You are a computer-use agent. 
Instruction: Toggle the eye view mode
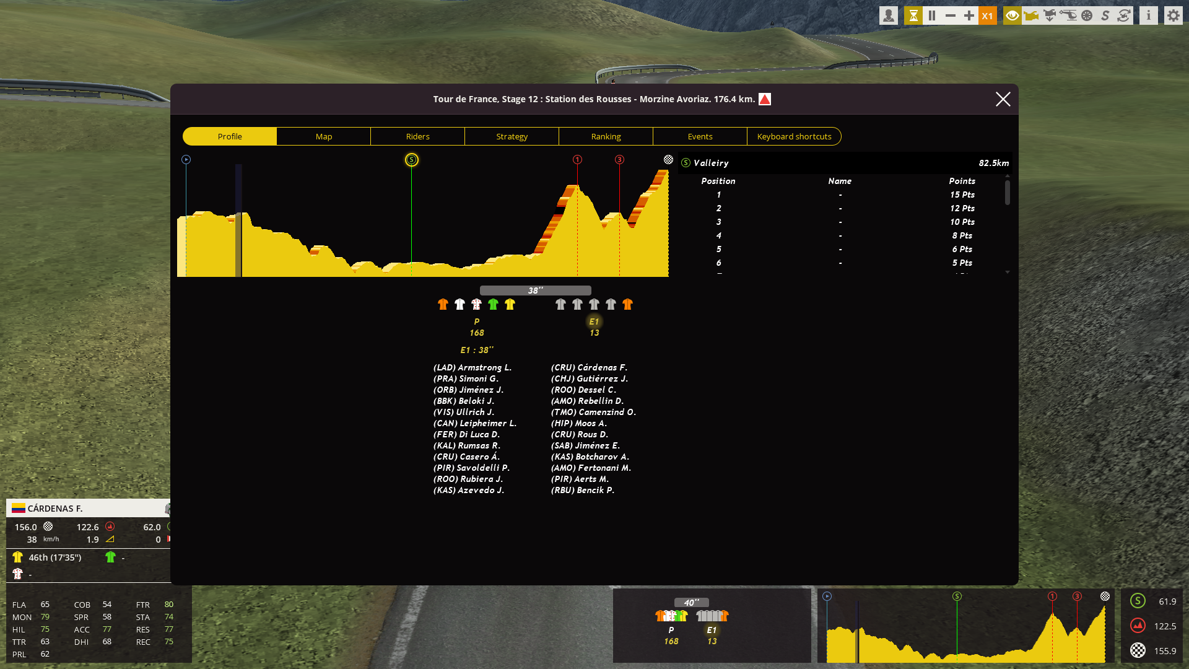click(x=1013, y=15)
